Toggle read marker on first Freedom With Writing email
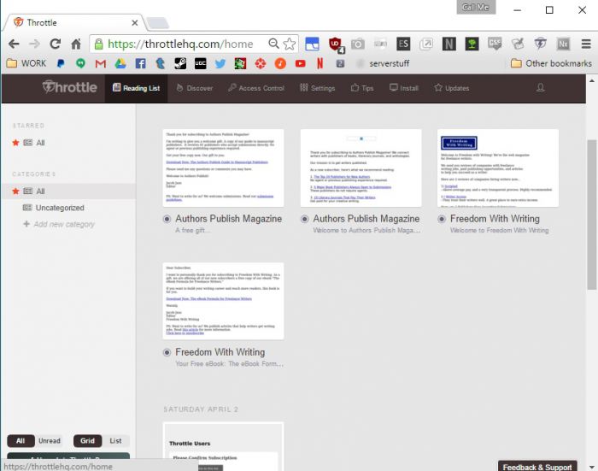Screen dimensions: 598x471 pyautogui.click(x=442, y=219)
